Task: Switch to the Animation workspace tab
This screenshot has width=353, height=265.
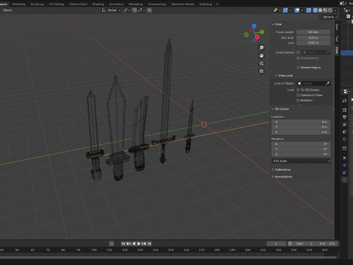Action: pos(116,4)
